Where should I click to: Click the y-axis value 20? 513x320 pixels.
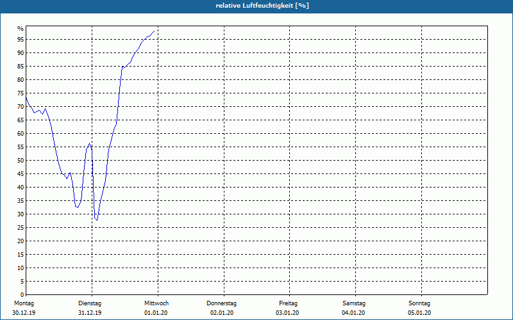21,241
